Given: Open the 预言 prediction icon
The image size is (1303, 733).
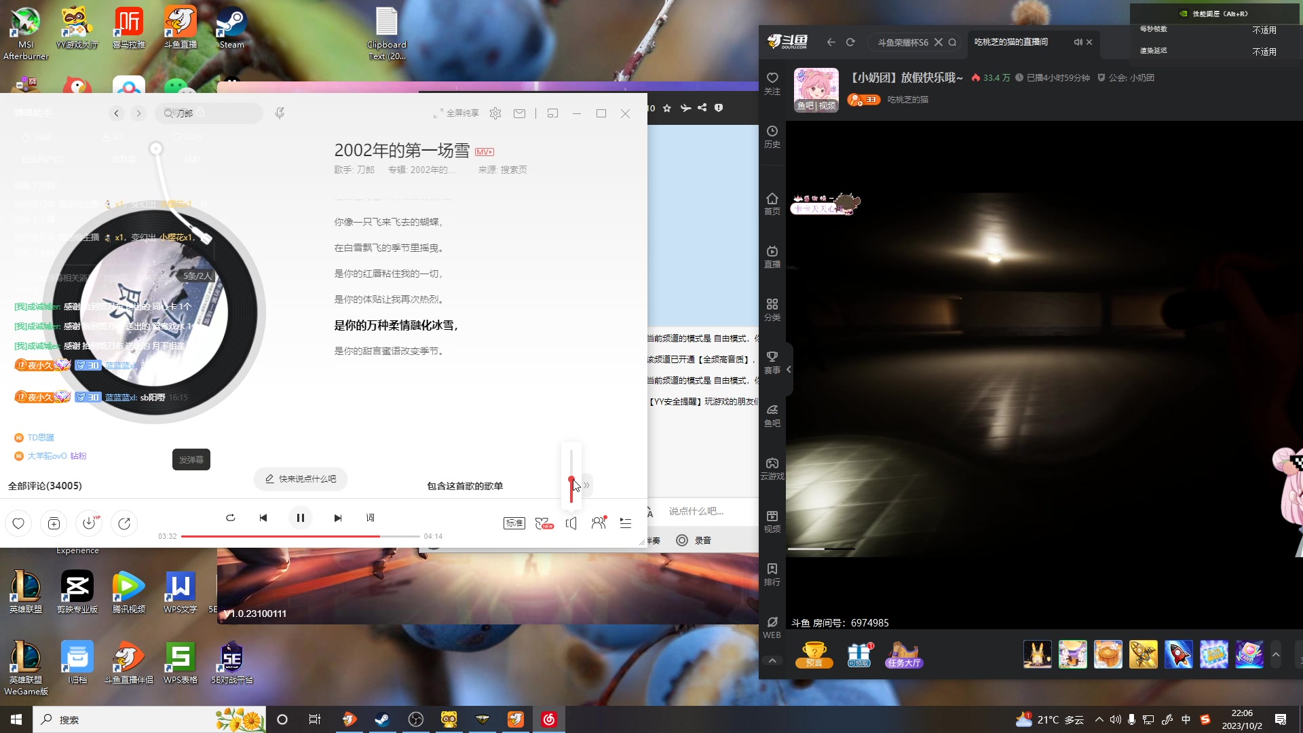Looking at the screenshot, I should point(814,654).
